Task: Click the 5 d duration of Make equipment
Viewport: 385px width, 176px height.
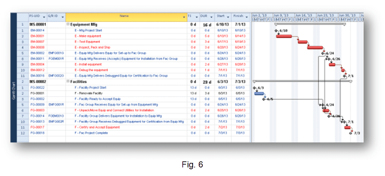Action: pos(207,36)
